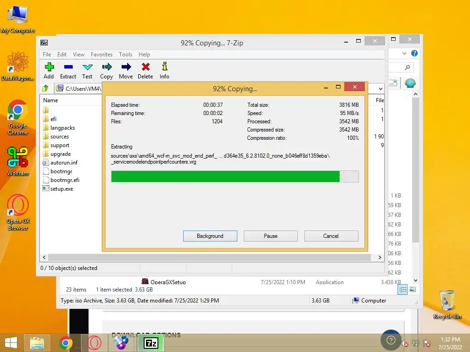
Task: Select the support folder
Action: 56,145
